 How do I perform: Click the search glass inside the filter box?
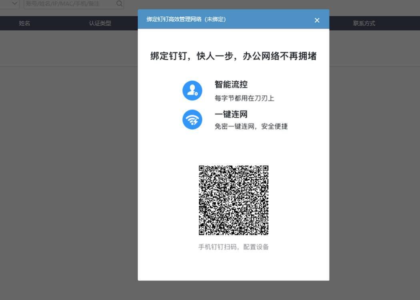pyautogui.click(x=118, y=3)
